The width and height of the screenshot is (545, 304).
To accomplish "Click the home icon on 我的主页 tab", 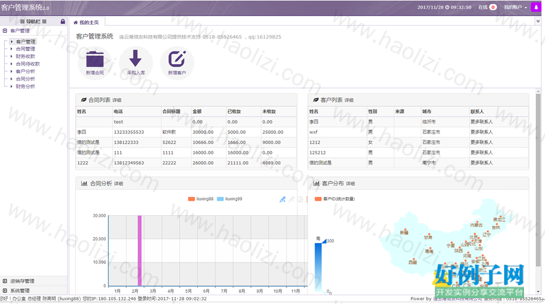I will [x=75, y=23].
